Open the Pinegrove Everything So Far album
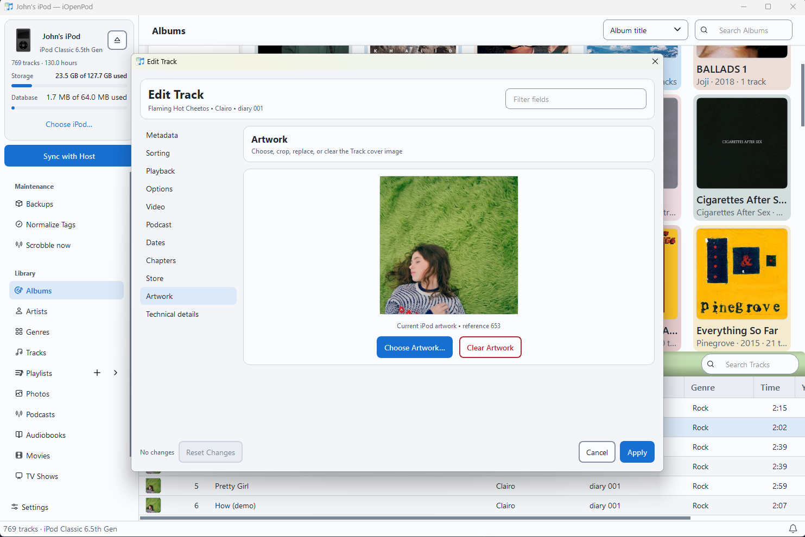Image resolution: width=805 pixels, height=537 pixels. click(x=742, y=289)
